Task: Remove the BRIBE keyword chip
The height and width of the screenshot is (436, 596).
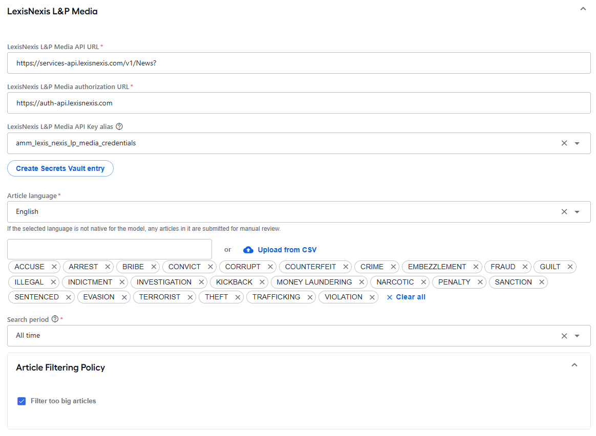Action: click(x=154, y=267)
